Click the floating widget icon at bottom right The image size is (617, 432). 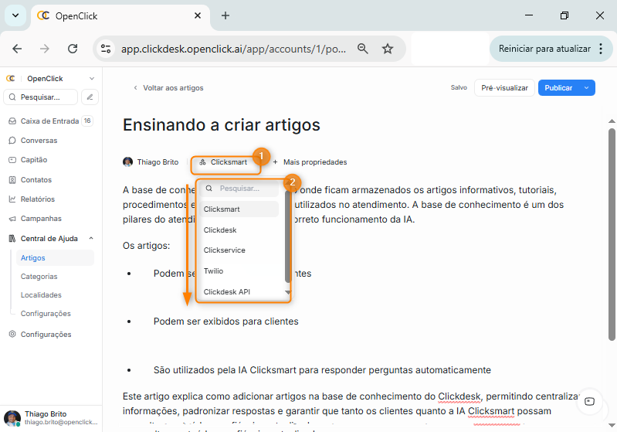[x=589, y=401]
